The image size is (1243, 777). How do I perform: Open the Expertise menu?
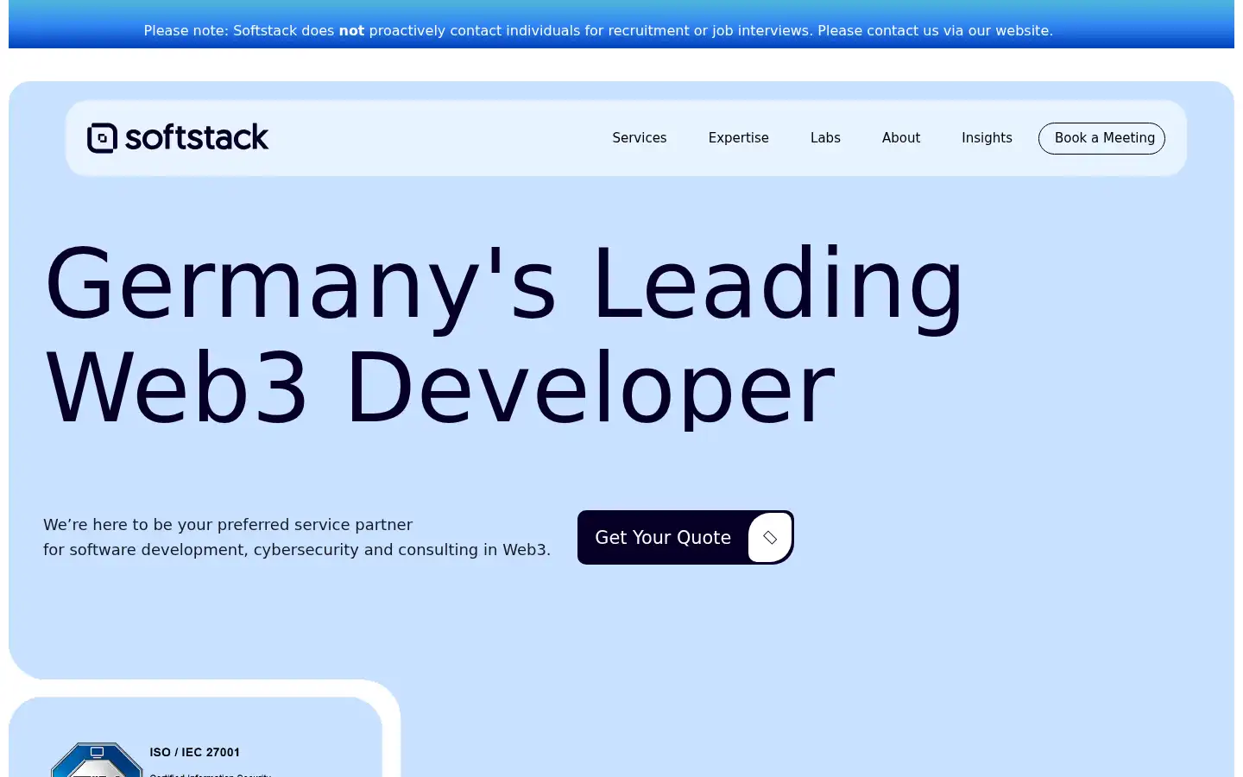pyautogui.click(x=738, y=138)
